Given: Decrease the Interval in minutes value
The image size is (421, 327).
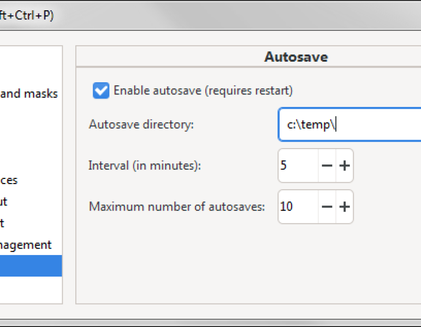Looking at the screenshot, I should tap(327, 166).
